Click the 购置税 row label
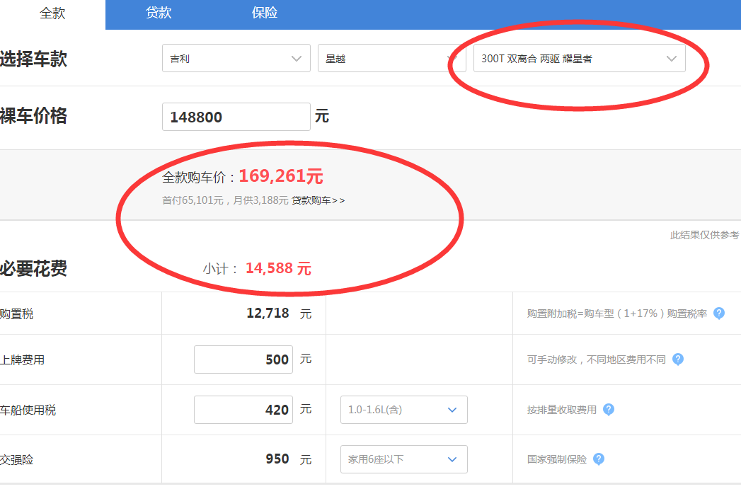This screenshot has height=489, width=741. [x=16, y=313]
